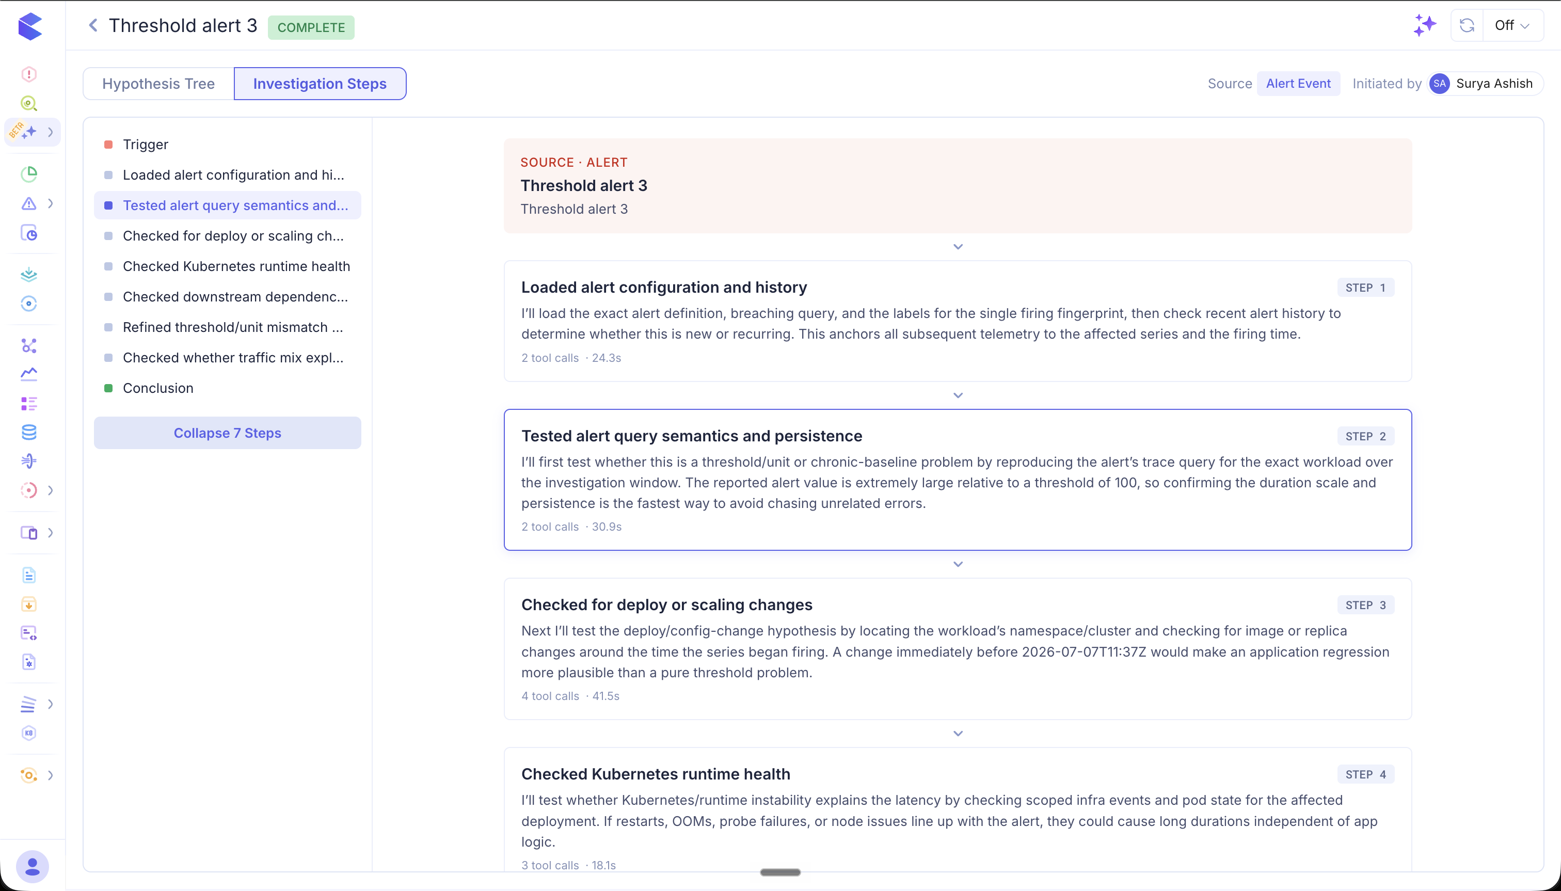The height and width of the screenshot is (891, 1561).
Task: Click chevron between Step 3 and Step 4
Action: [x=958, y=734]
